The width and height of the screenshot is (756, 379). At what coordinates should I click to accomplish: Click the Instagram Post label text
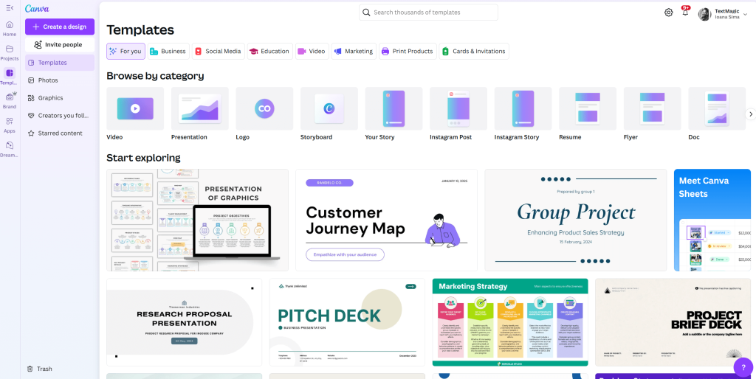click(x=451, y=137)
